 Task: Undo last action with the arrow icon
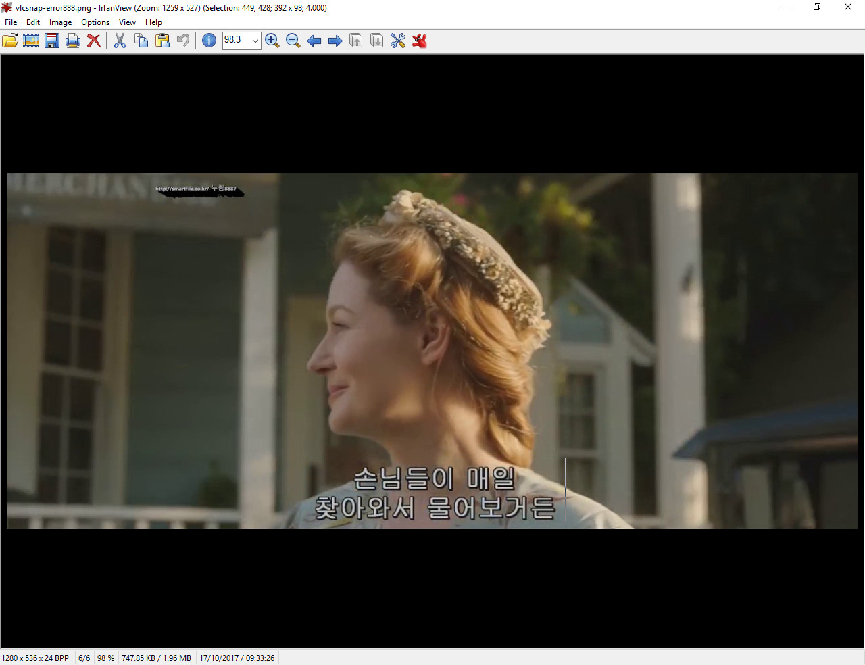coord(183,41)
